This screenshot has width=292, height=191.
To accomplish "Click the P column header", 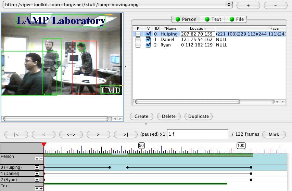I will pos(138,28).
